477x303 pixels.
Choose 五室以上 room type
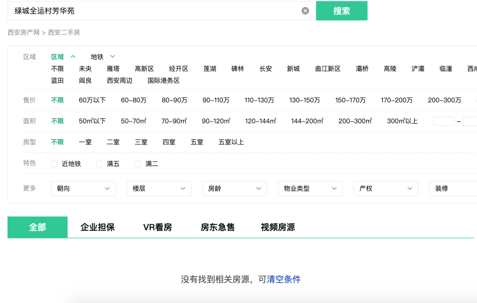(x=231, y=142)
